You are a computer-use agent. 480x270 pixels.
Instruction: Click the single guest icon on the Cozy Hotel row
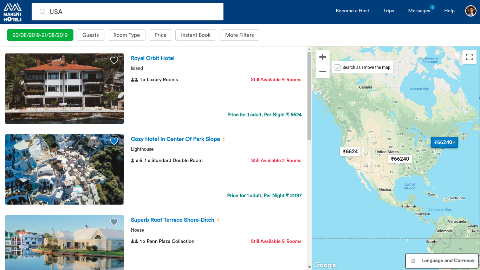click(132, 161)
